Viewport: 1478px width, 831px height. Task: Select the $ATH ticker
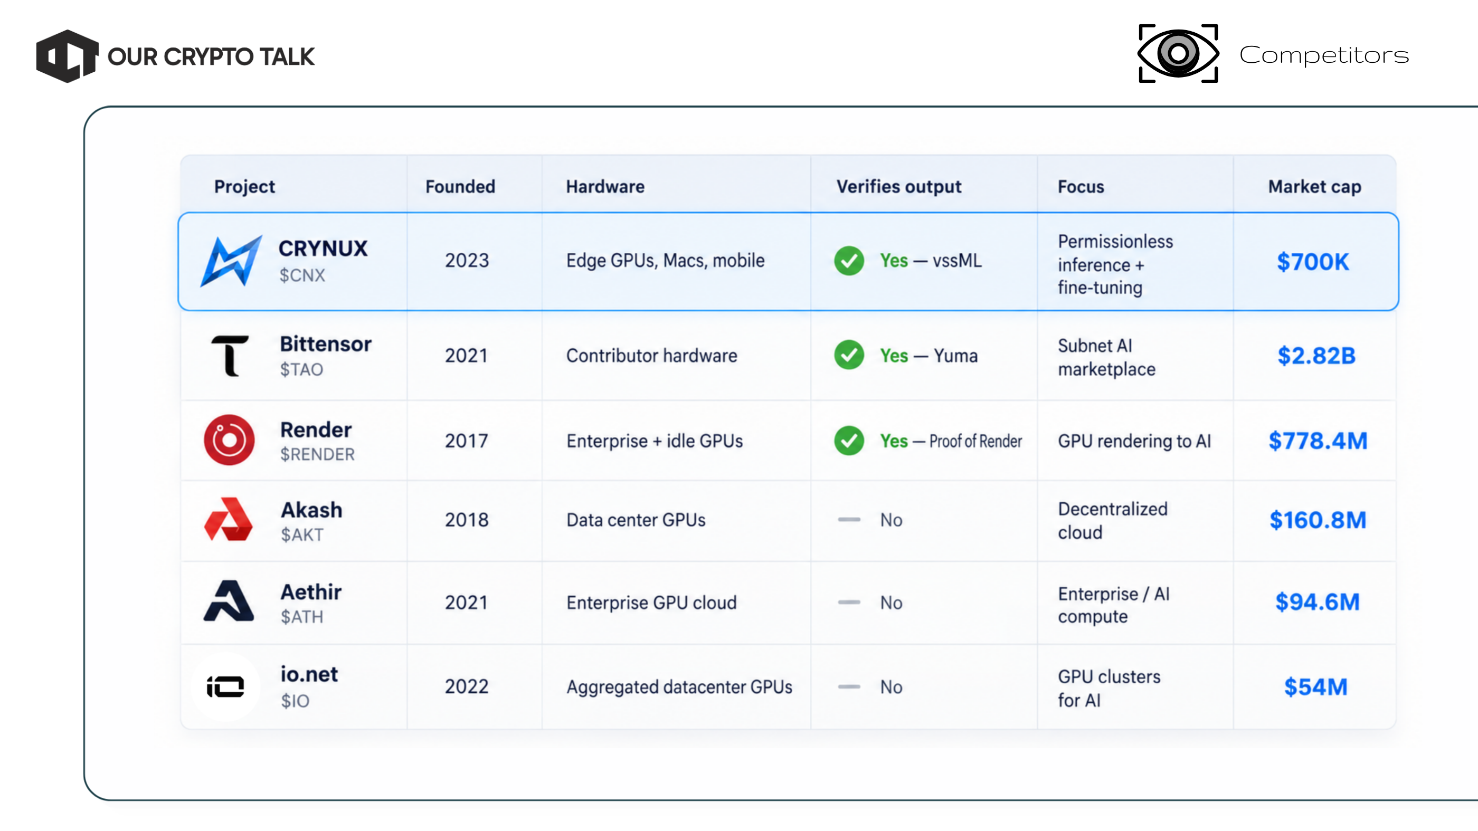pos(302,616)
